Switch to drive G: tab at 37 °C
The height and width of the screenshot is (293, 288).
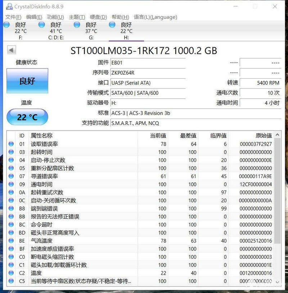(91, 31)
